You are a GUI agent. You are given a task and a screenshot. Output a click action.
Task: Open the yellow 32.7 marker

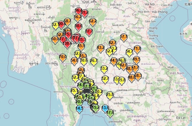coord(105,79)
